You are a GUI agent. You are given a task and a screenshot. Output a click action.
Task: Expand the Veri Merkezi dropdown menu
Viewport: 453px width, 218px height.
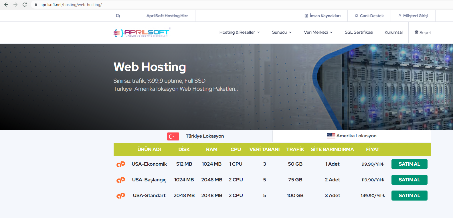pos(318,32)
